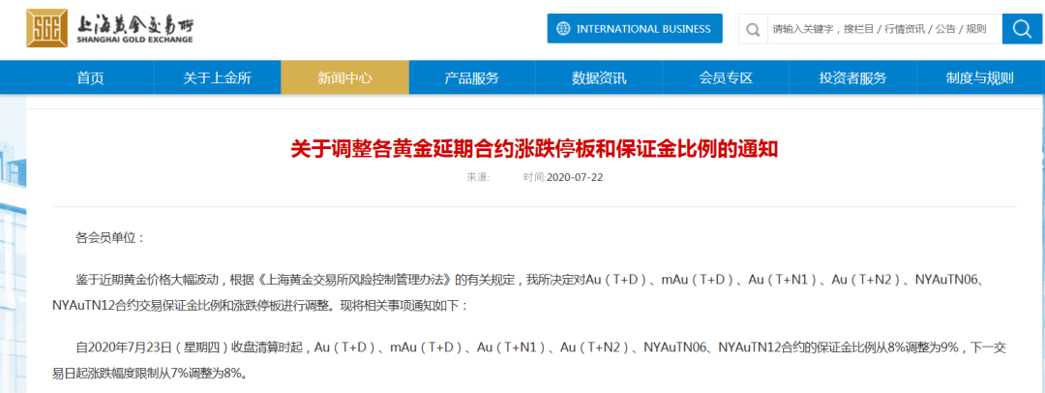Click the text 易日起涨跌幅度限制从7%调整为8%

tap(149, 374)
